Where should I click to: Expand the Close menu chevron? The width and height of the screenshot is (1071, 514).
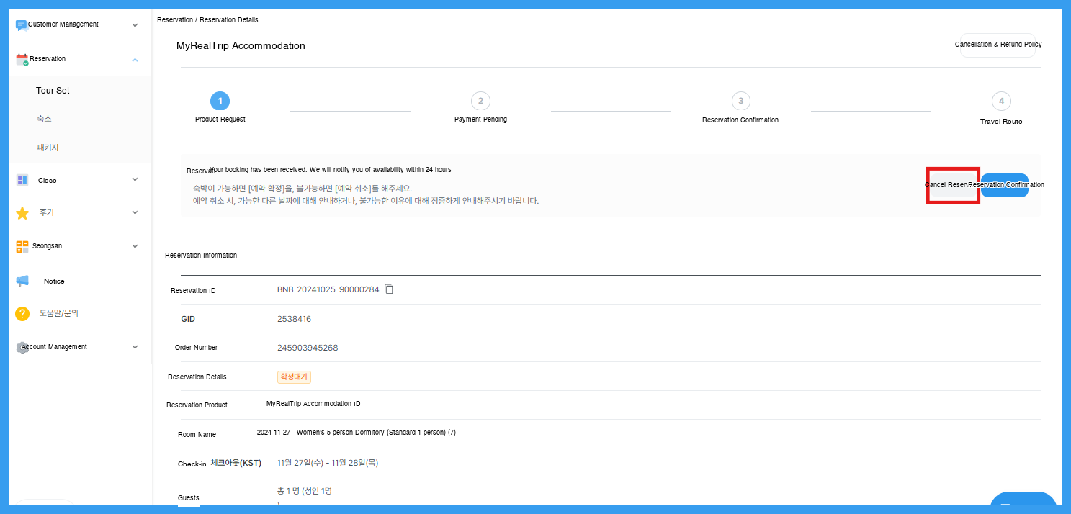[135, 180]
